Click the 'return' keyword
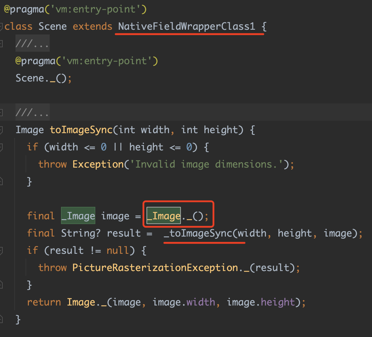Image resolution: width=372 pixels, height=337 pixels. [44, 302]
